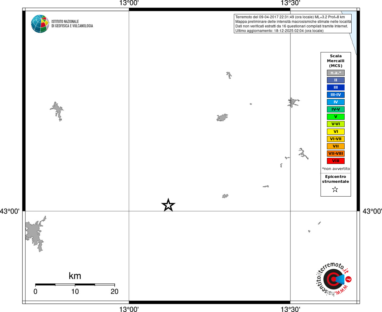Select the V bright green legend swatch
Image resolution: width=382 pixels, height=312 pixels.
336,117
